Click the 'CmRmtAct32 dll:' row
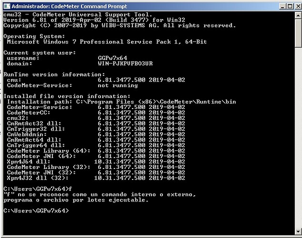This screenshot has height=238, width=302. point(96,123)
